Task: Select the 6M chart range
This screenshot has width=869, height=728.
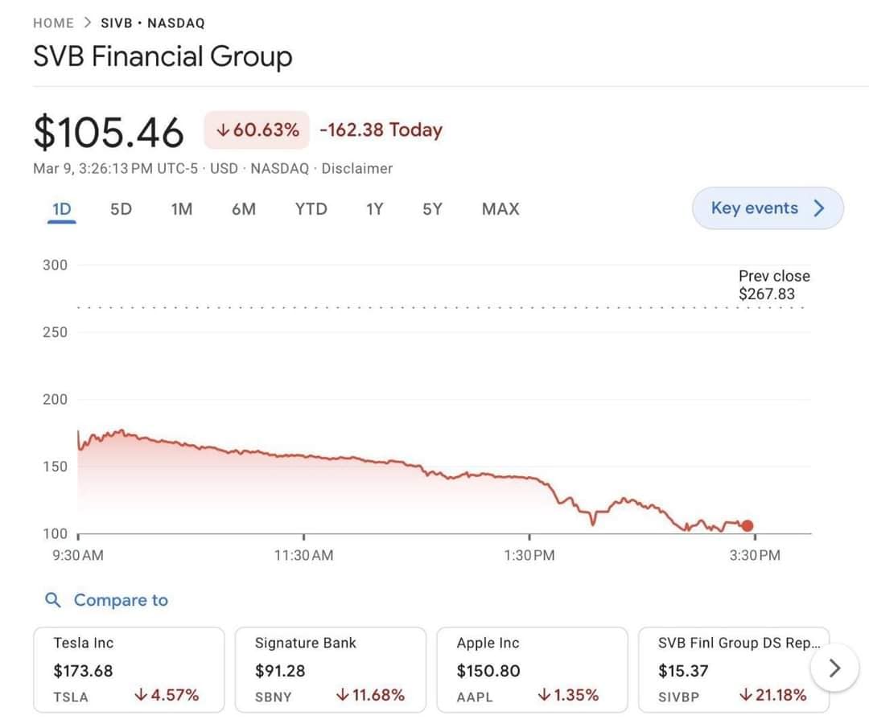Action: click(x=243, y=209)
